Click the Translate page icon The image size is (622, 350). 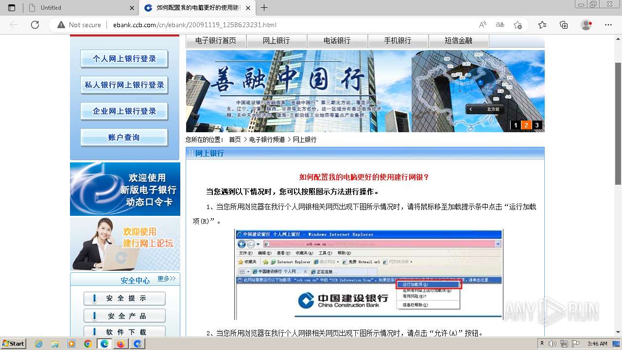click(500, 25)
